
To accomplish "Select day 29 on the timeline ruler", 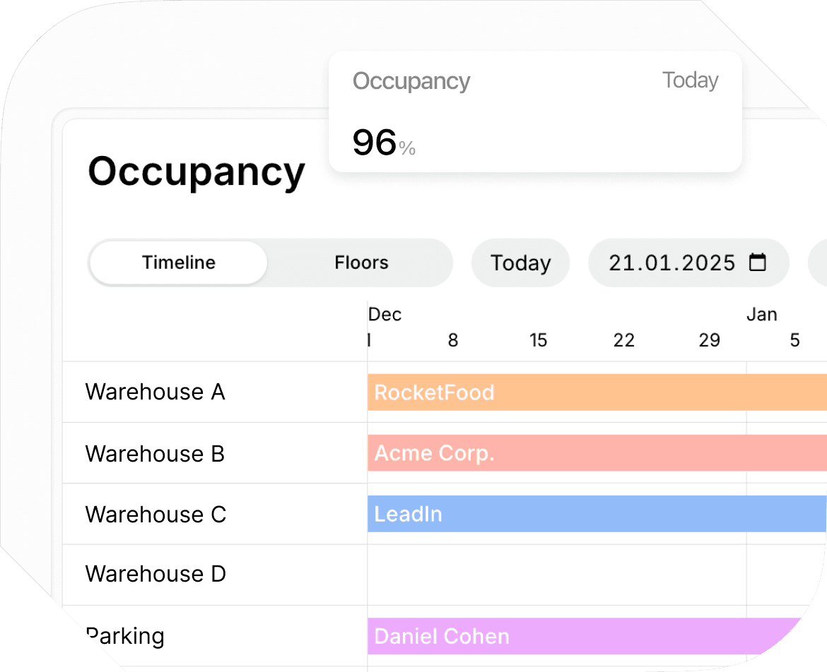I will pos(709,340).
